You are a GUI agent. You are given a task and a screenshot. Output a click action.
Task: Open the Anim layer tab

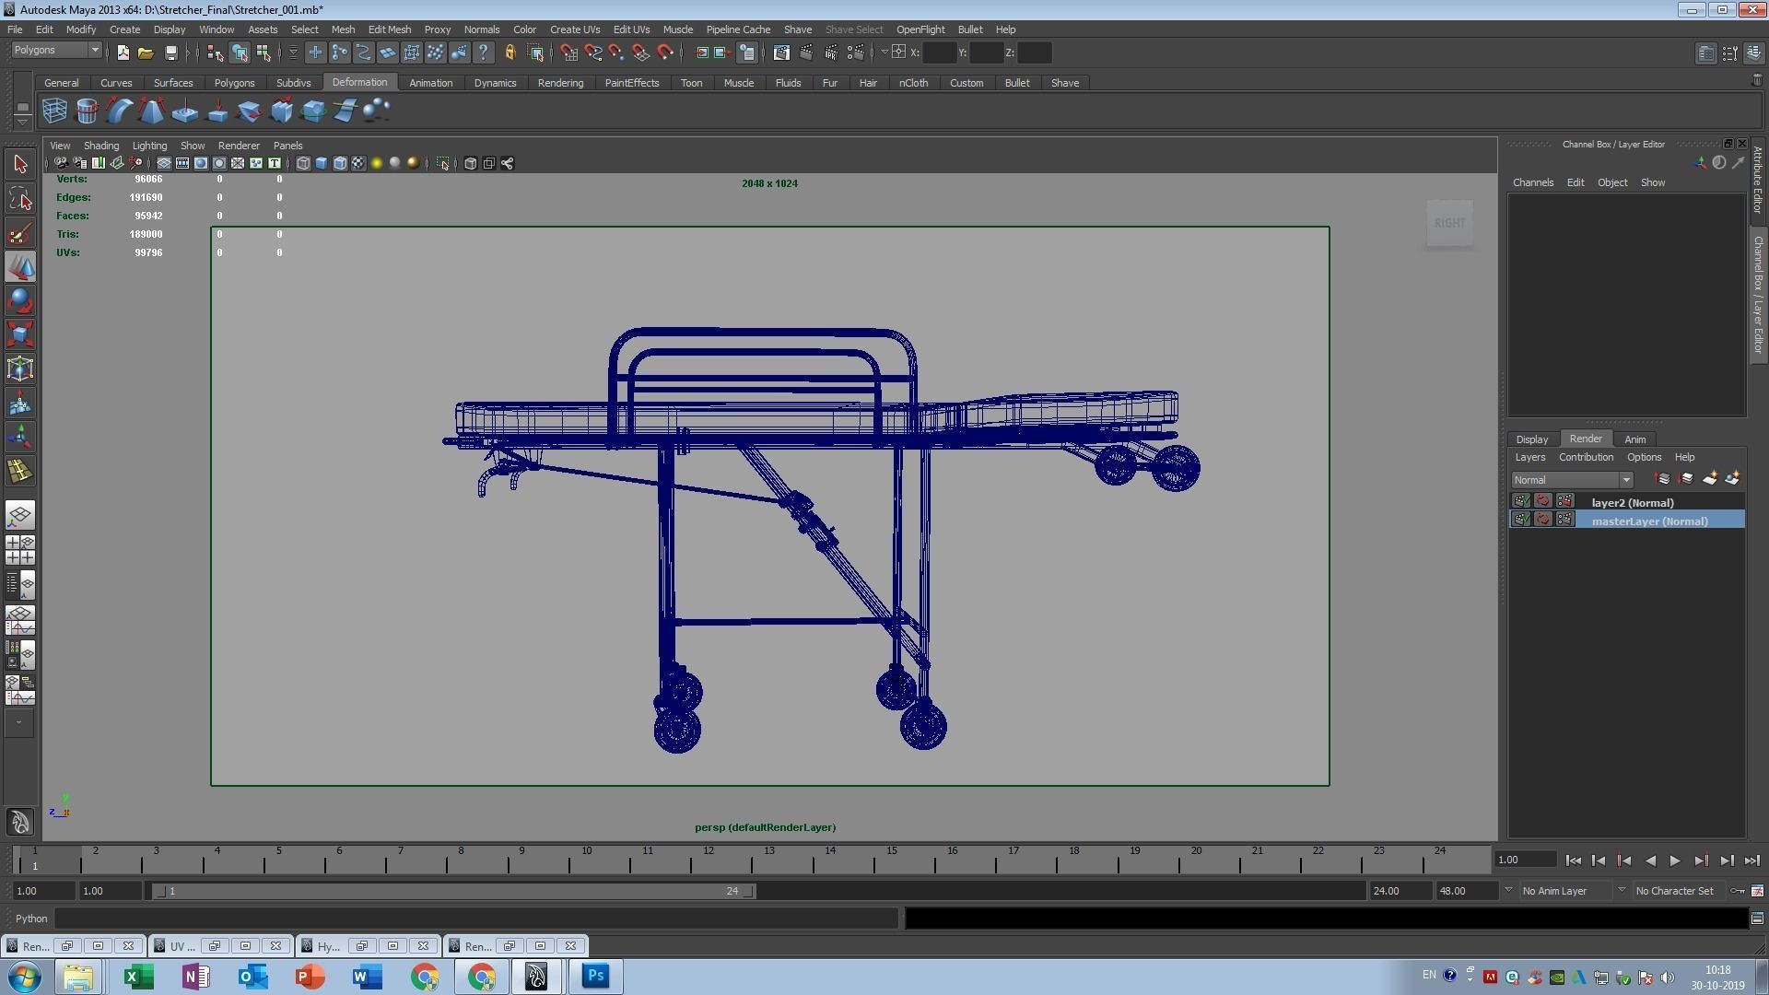tap(1634, 439)
